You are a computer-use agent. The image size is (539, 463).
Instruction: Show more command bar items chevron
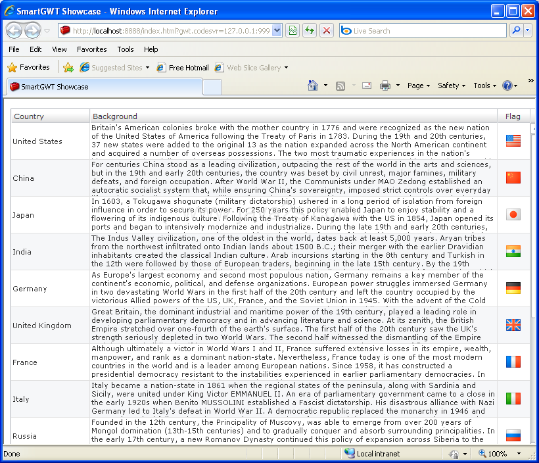(530, 80)
